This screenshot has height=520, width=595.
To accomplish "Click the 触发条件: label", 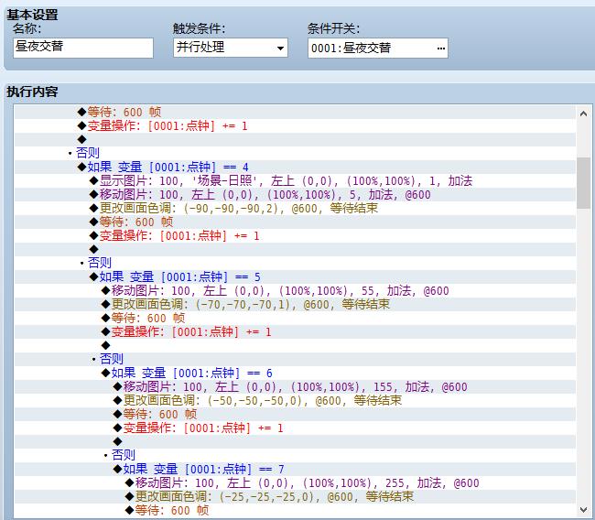I will point(199,29).
